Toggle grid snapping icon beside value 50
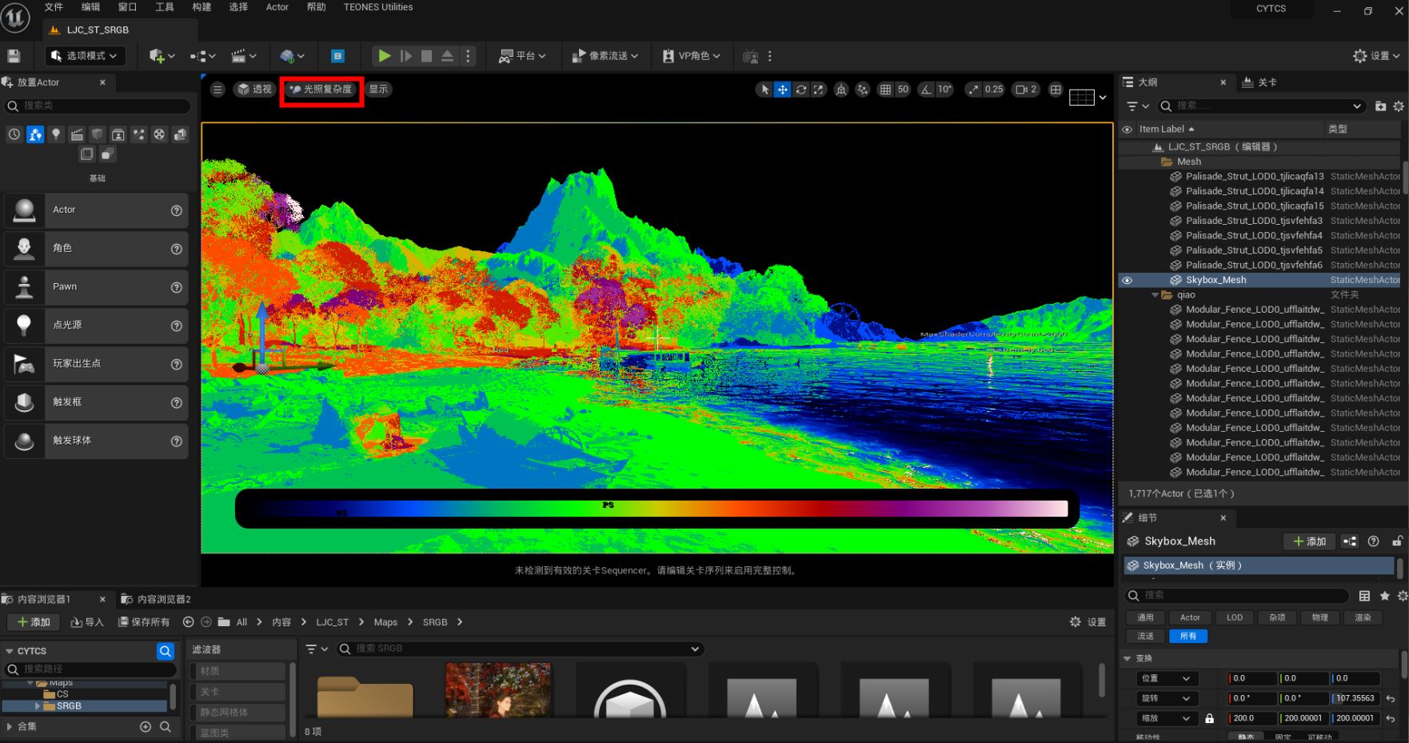 point(885,90)
